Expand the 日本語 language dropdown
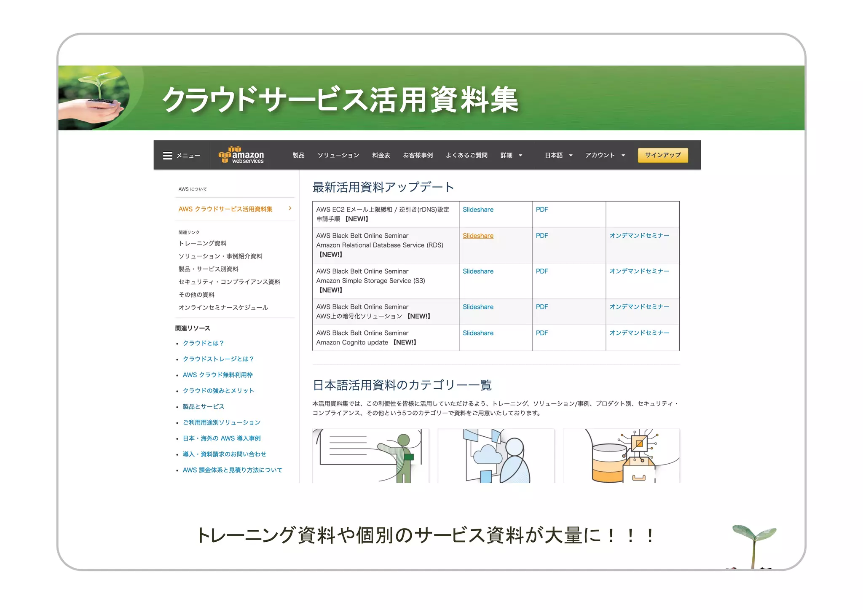 (558, 155)
